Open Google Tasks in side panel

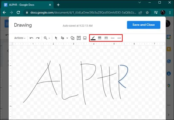tap(169, 61)
